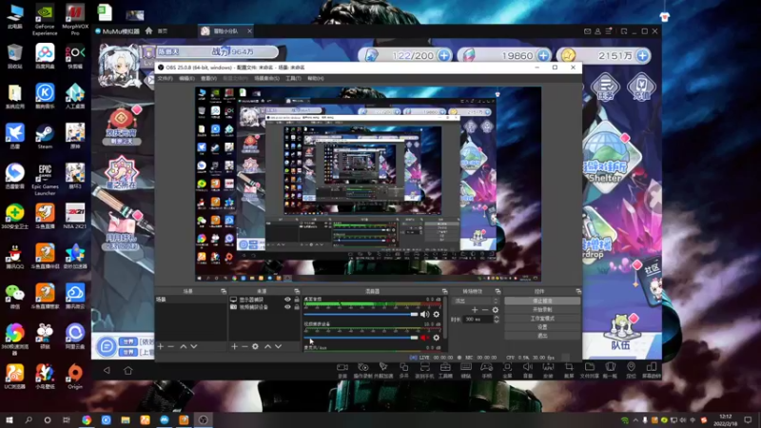Remove scene transition with minus icon

point(485,310)
